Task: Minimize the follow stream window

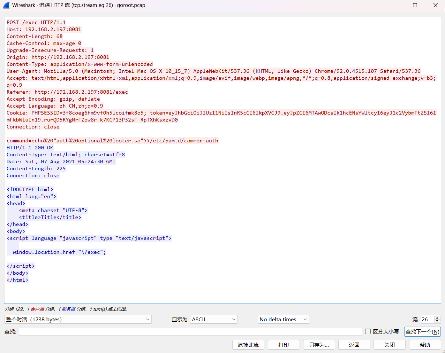Action: 395,5
